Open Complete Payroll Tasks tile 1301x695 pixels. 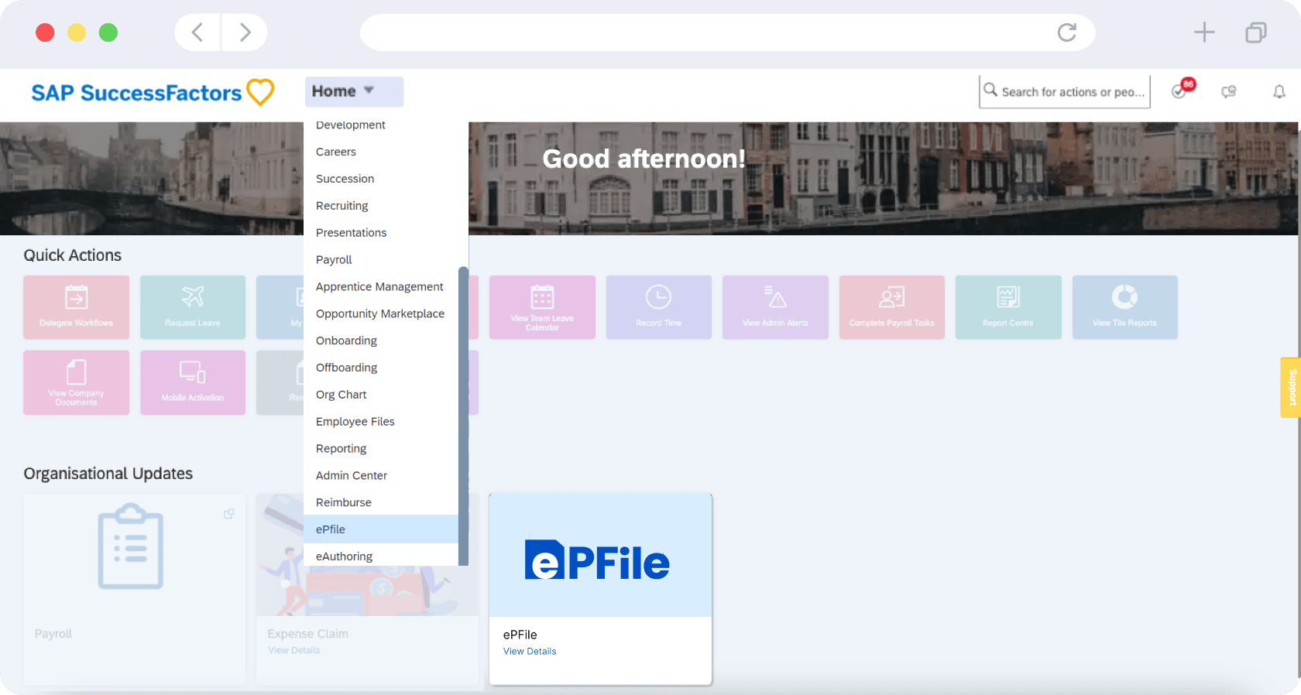pos(892,307)
